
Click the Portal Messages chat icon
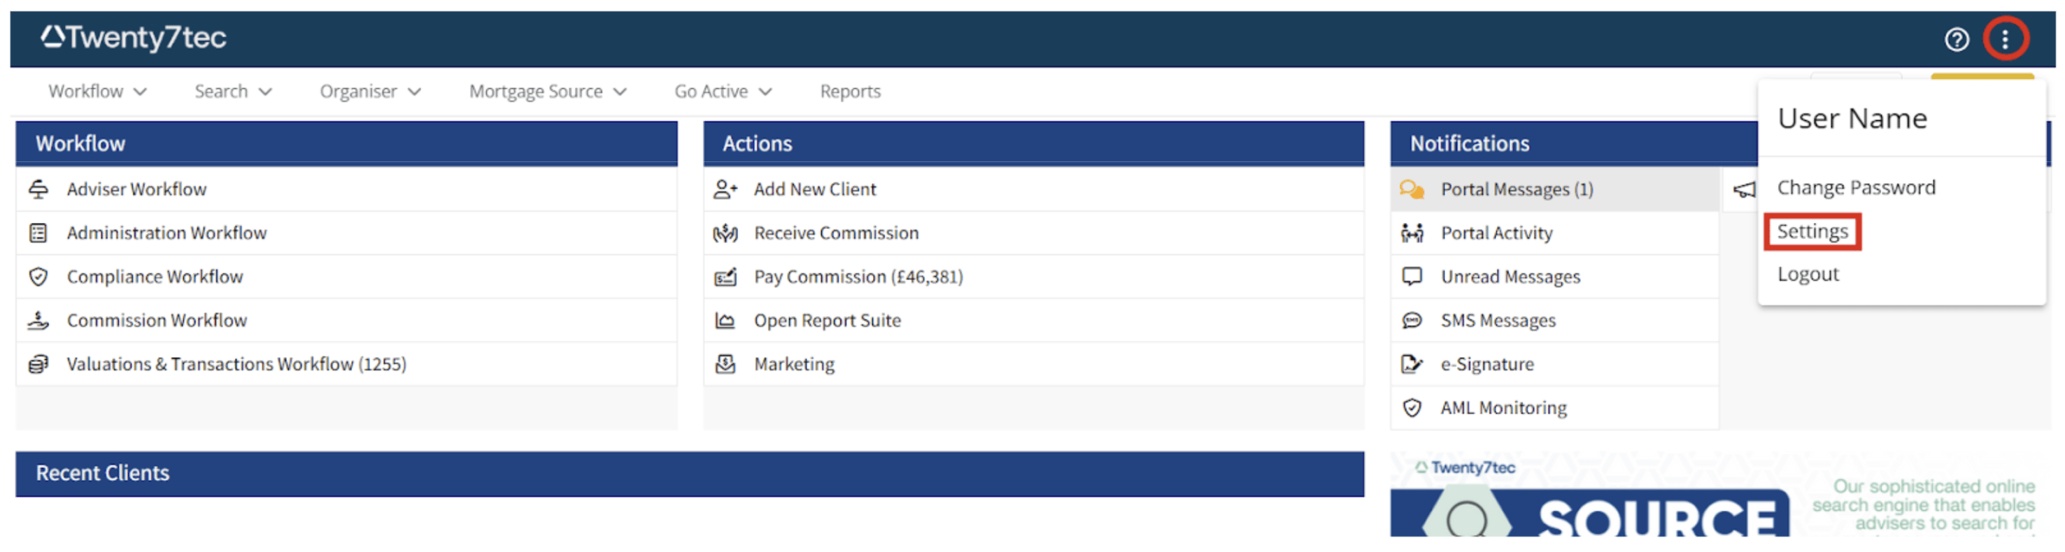(x=1412, y=189)
